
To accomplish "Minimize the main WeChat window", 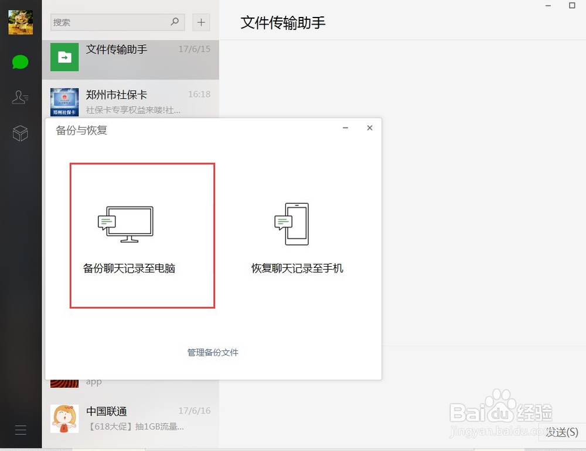I will 548,6.
